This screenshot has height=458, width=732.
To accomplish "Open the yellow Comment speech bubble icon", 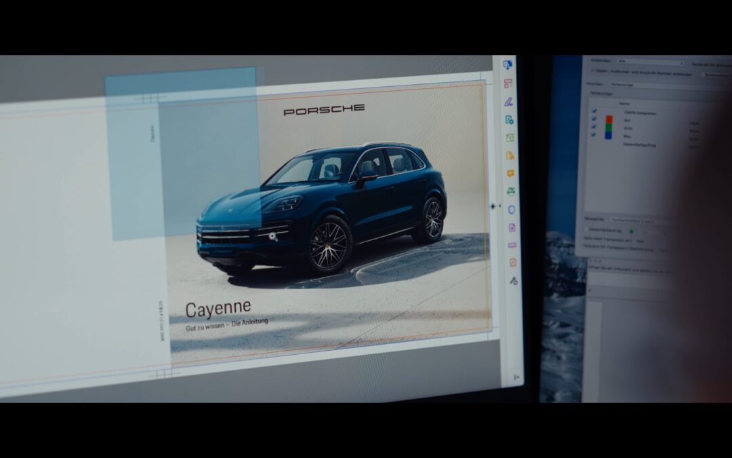I will coord(510,174).
